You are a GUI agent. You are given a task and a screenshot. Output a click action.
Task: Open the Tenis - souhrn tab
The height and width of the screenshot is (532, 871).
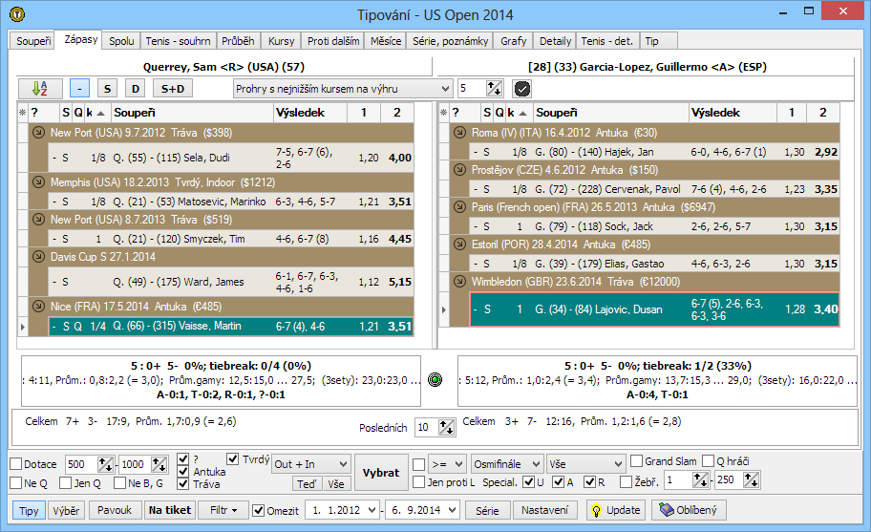(x=178, y=41)
